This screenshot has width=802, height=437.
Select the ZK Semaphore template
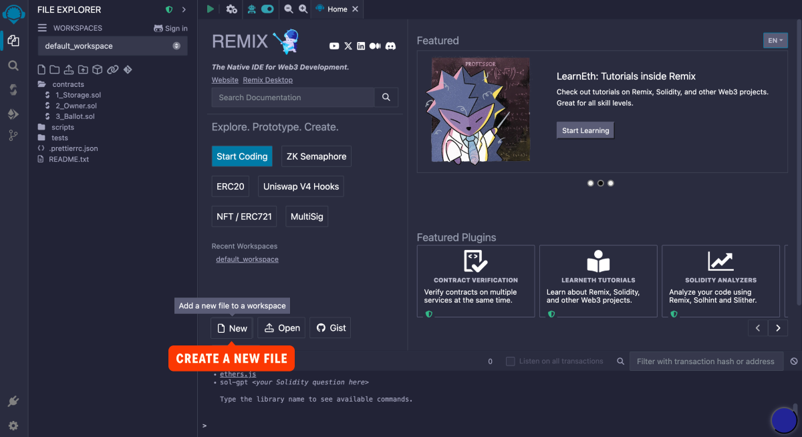tap(316, 156)
